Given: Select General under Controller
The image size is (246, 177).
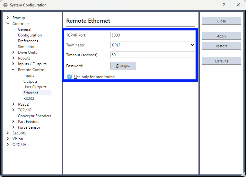Looking at the screenshot, I should pyautogui.click(x=25, y=29).
